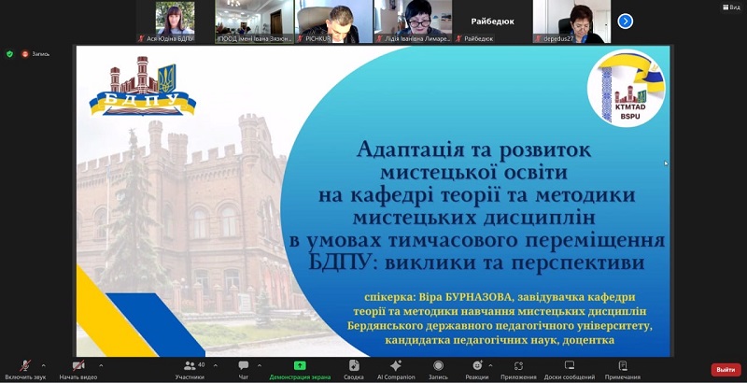Screen dimensions: 747x383
Task: Start camera via Начать видео icon
Action: pyautogui.click(x=78, y=366)
